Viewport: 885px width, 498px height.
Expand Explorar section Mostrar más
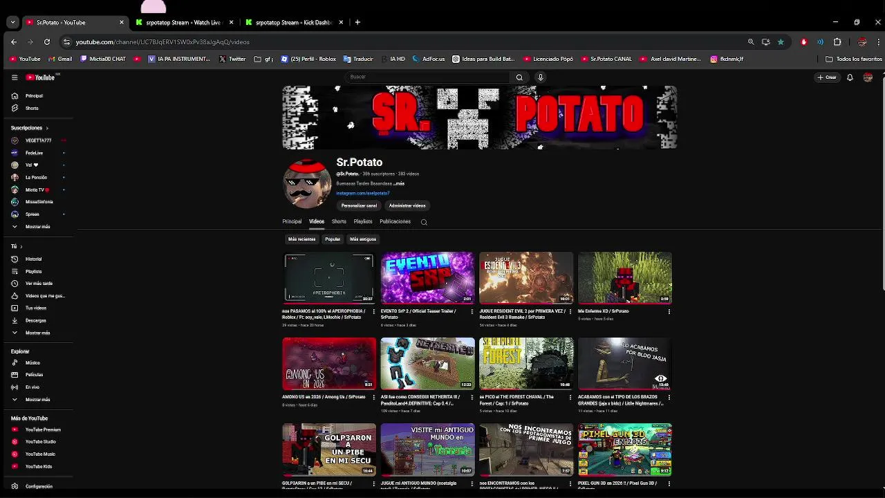pos(38,399)
